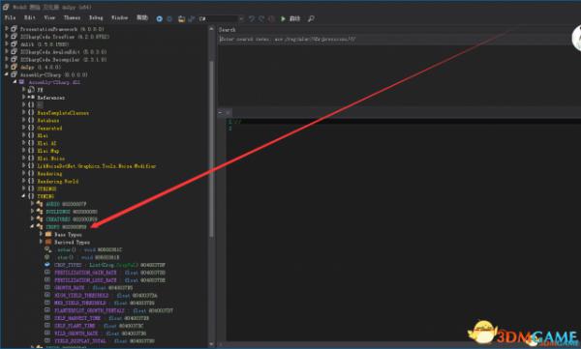Open the Themes menu

pyautogui.click(x=72, y=17)
